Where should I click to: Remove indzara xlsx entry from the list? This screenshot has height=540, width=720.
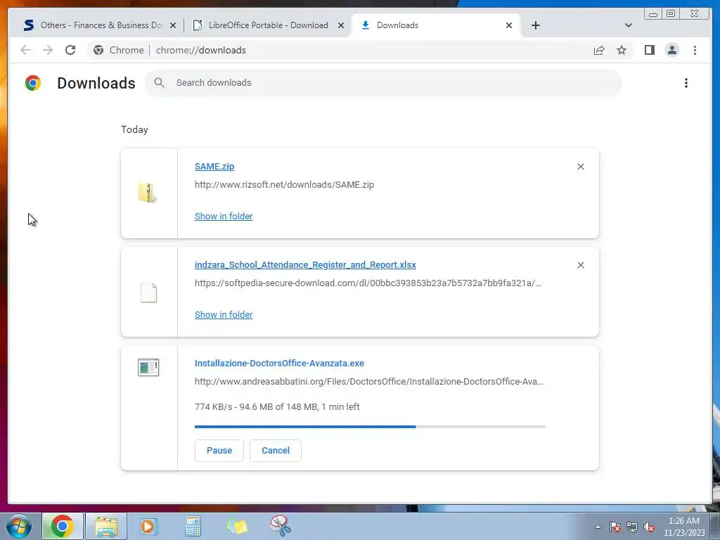(580, 265)
